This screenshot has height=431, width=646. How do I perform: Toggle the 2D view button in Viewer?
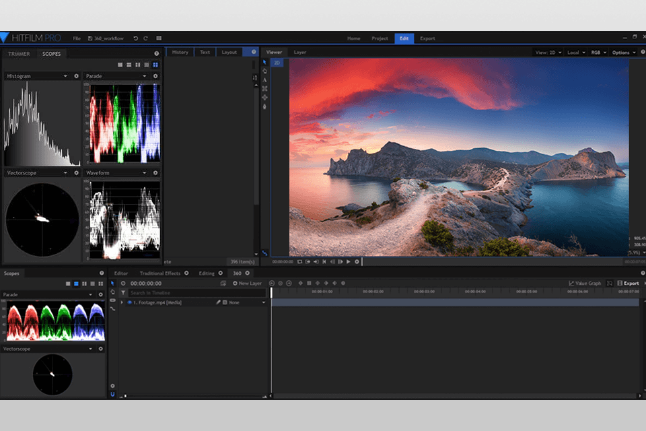click(x=277, y=63)
